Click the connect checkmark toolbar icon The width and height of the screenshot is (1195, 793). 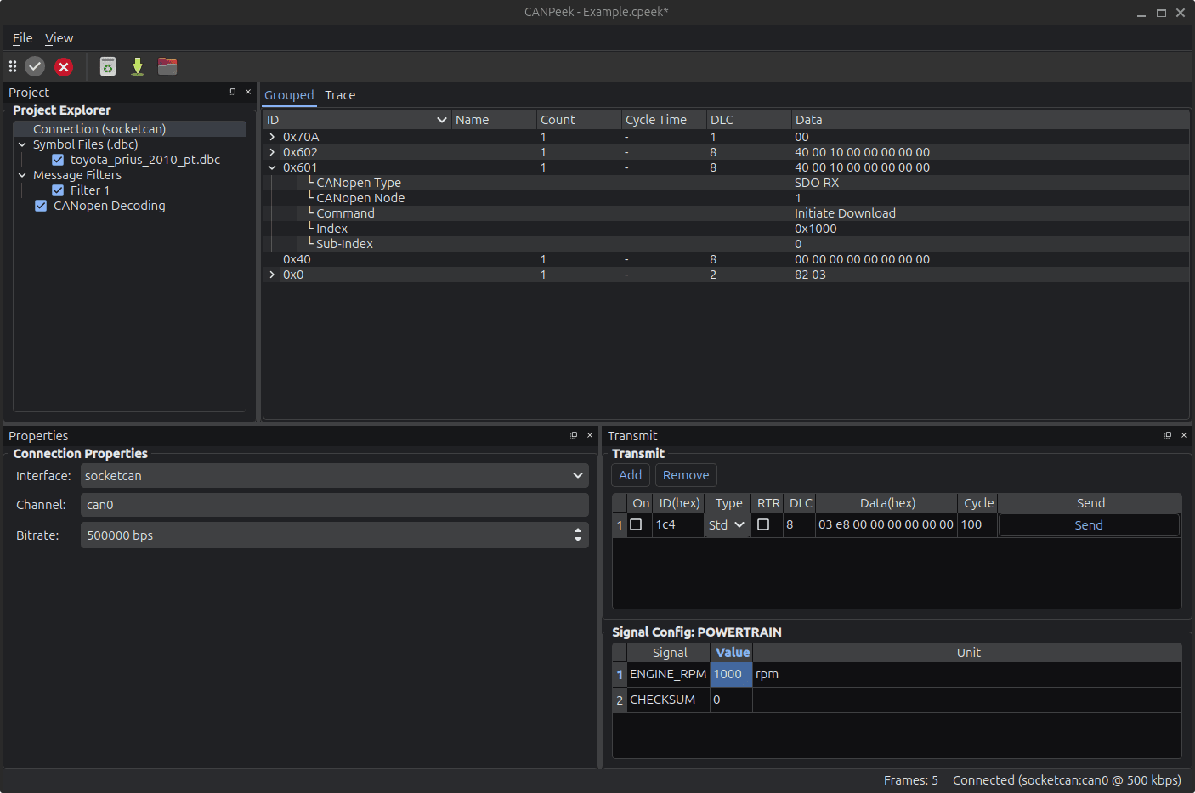[35, 66]
